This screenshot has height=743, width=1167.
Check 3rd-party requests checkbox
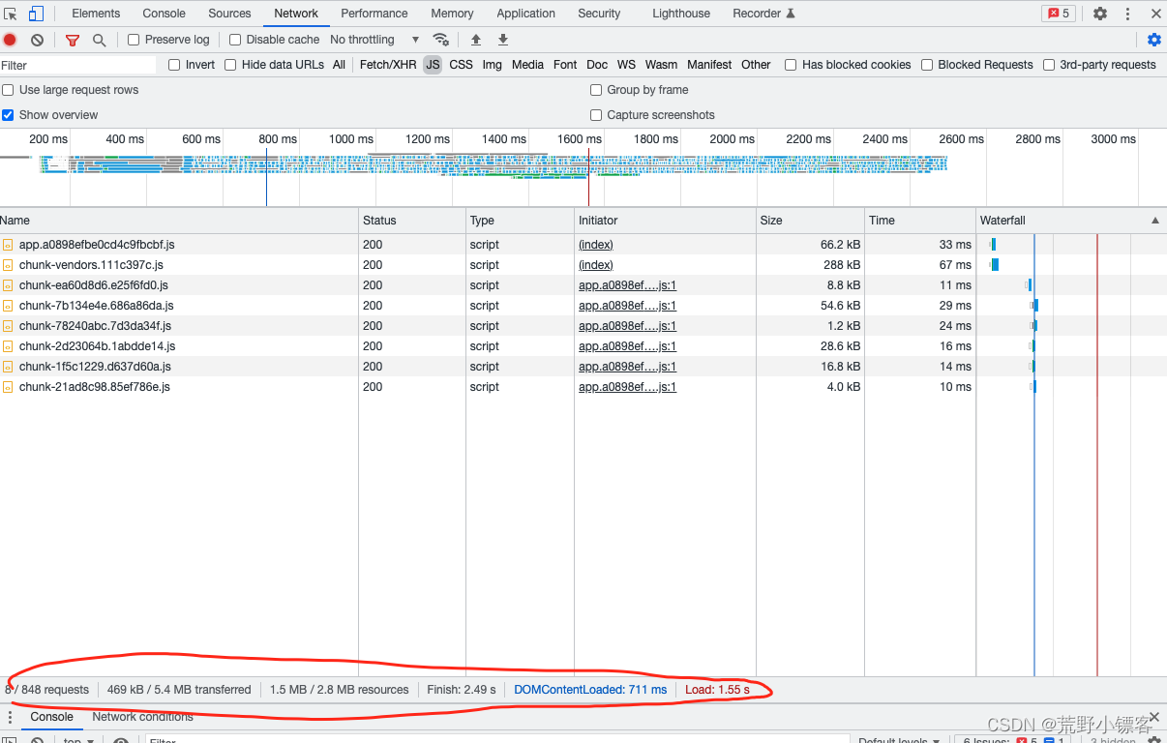[x=1049, y=65]
